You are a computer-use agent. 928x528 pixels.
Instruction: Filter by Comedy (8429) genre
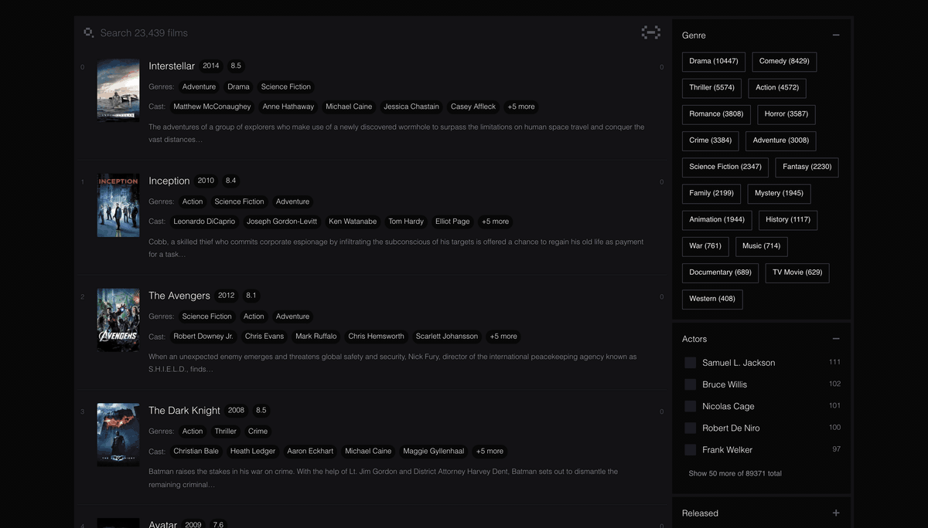coord(784,62)
